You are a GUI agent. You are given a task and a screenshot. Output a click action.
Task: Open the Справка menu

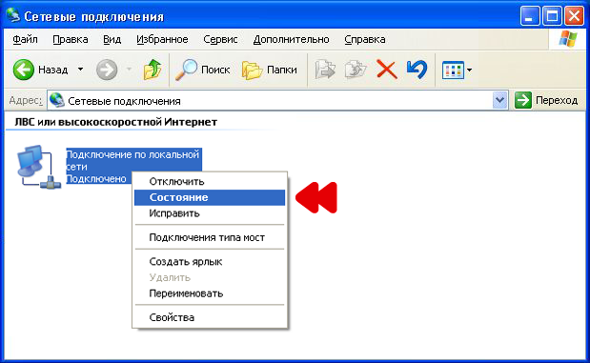365,39
